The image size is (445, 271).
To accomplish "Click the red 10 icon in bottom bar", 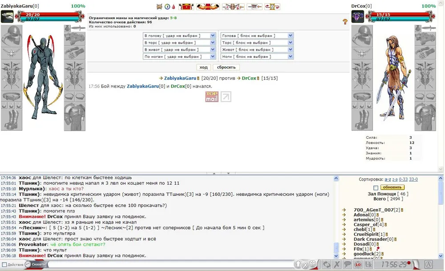I will point(358,264).
